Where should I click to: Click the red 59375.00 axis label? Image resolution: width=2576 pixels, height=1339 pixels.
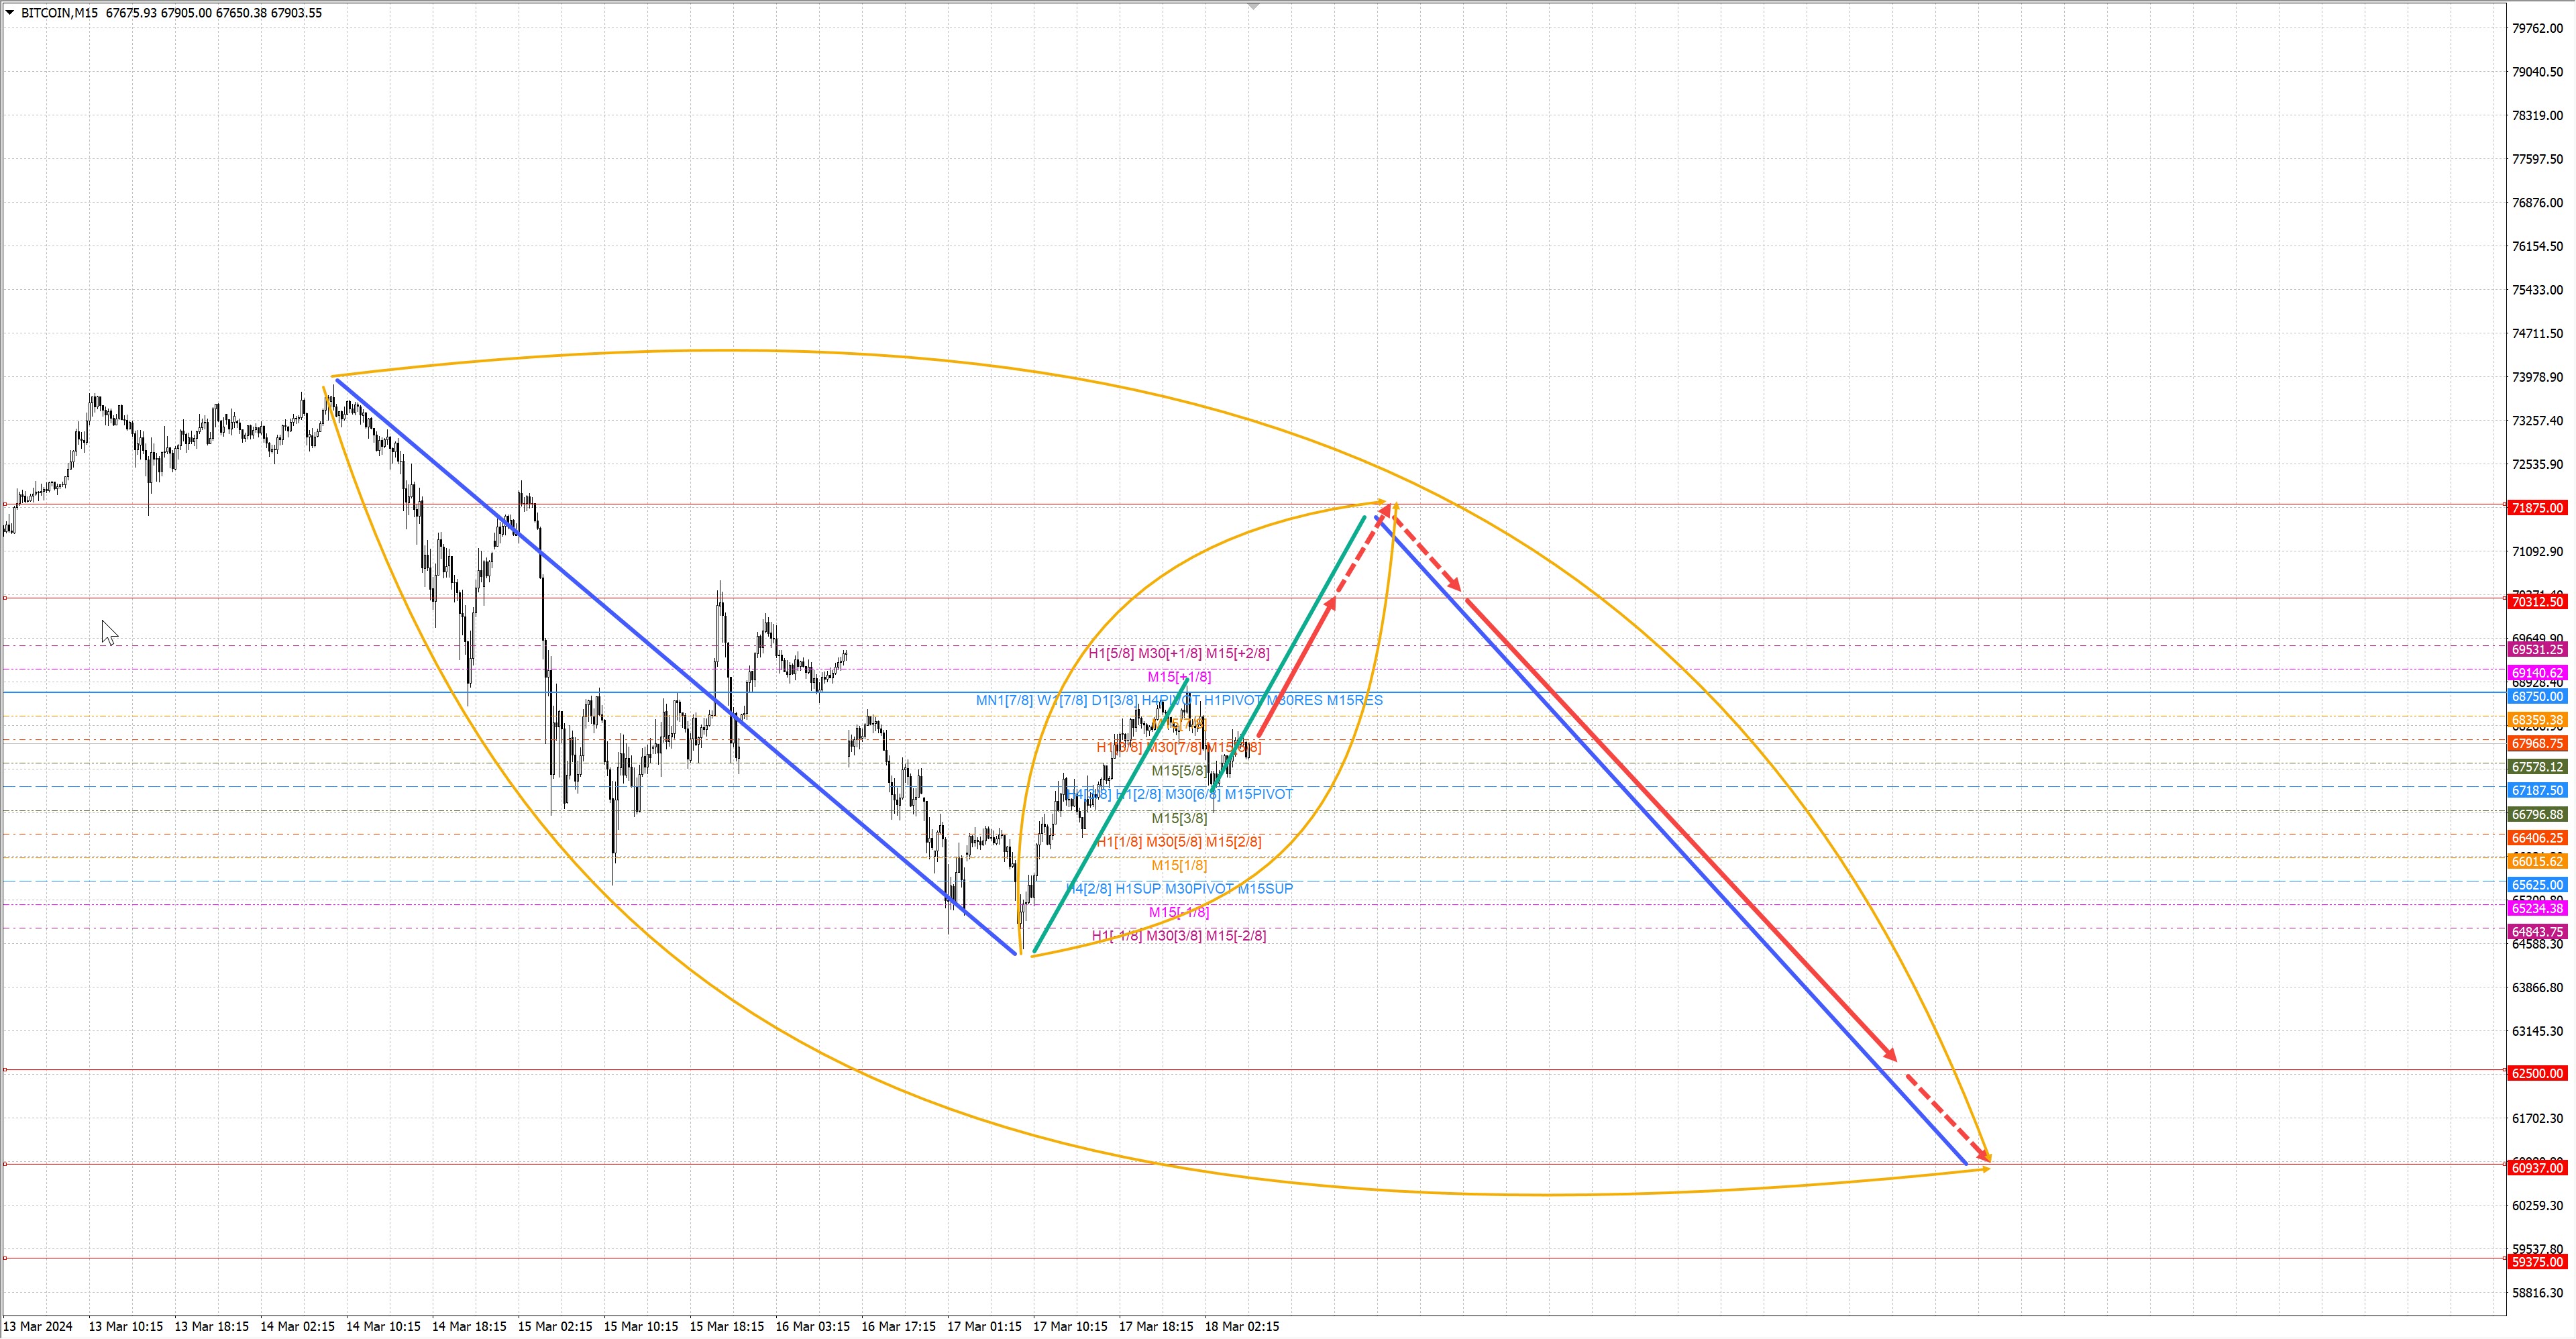[x=2538, y=1262]
